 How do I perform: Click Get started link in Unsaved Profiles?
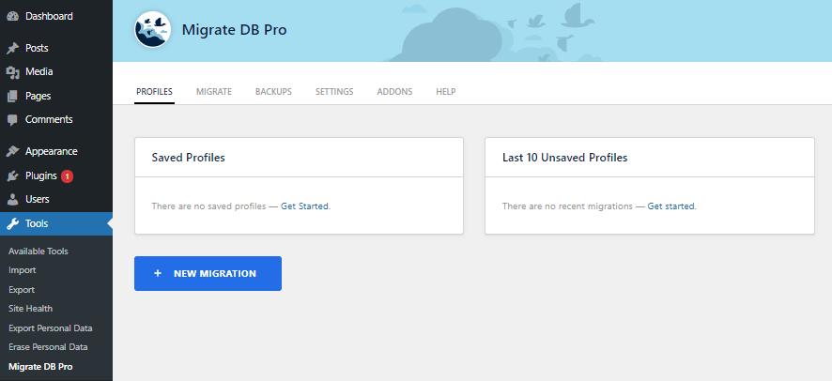[670, 206]
